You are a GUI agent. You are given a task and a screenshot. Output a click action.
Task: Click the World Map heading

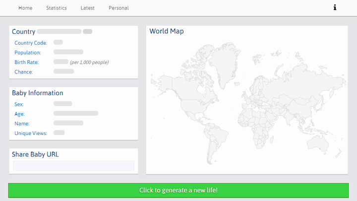(167, 31)
